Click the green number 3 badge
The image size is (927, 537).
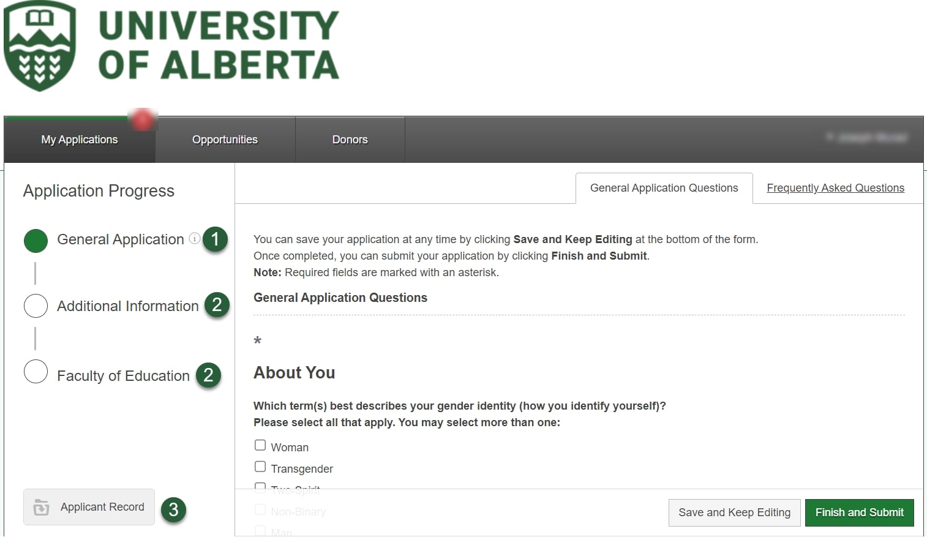click(173, 509)
